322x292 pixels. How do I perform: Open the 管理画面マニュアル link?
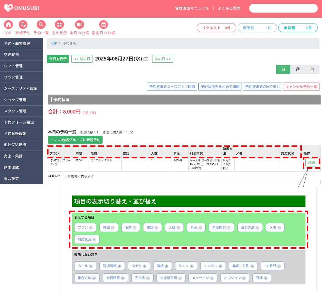(x=192, y=8)
